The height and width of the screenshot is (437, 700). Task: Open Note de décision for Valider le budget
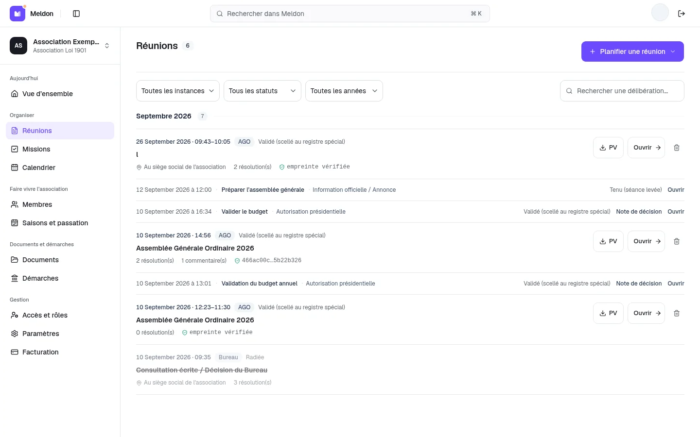[639, 212]
